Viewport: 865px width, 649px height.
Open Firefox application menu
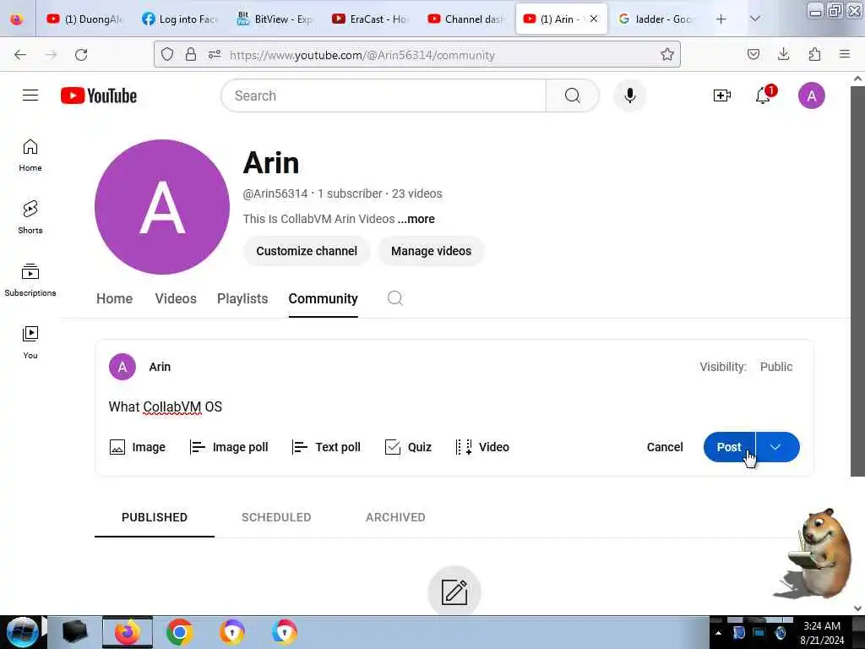(845, 54)
